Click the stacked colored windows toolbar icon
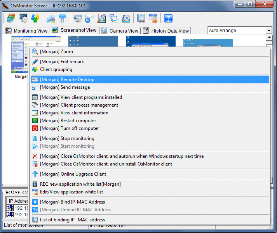 (11, 18)
